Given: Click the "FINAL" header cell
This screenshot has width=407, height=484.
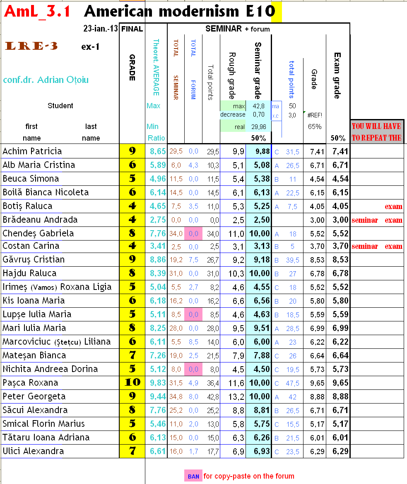Looking at the screenshot, I should pyautogui.click(x=132, y=29).
